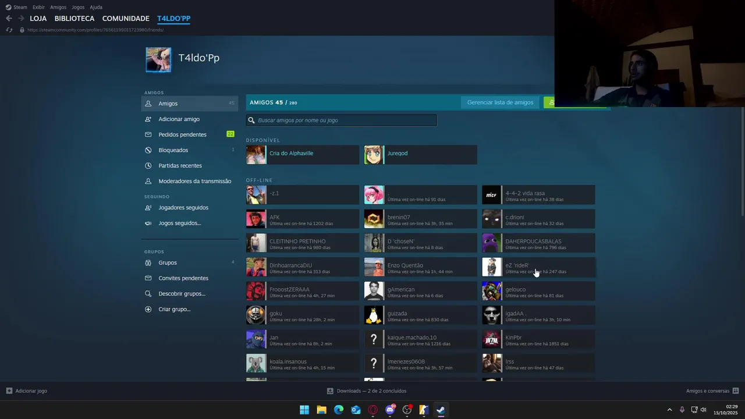Open the Amigos menu in menu bar
The image size is (745, 419).
[x=58, y=7]
